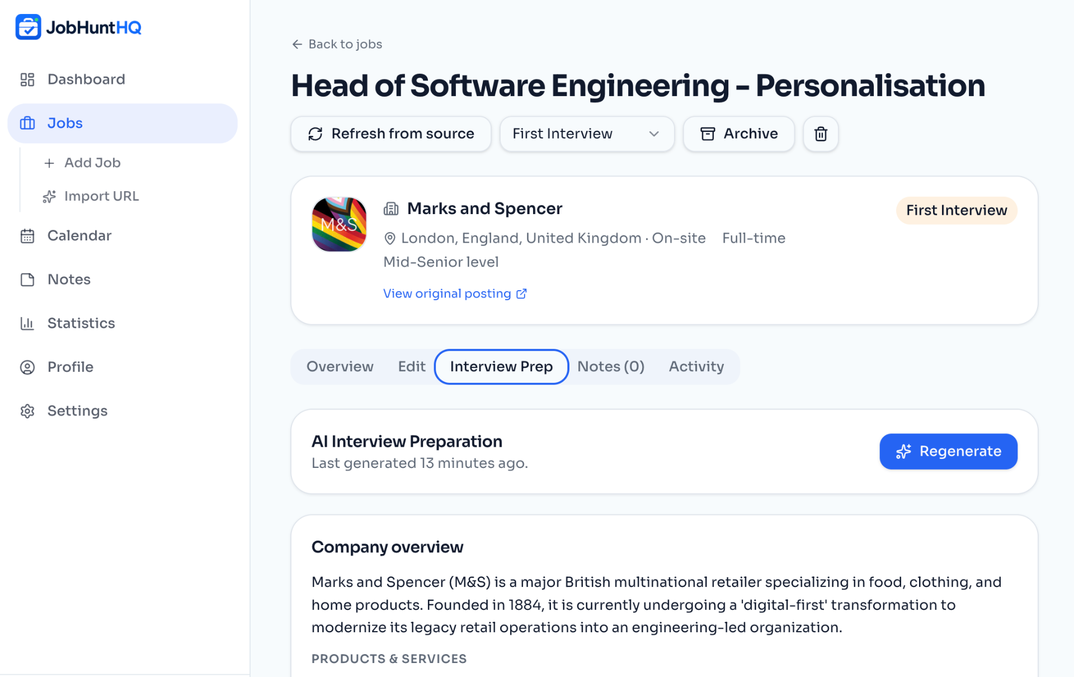Click the location pin icon
Viewport: 1074px width, 677px height.
pos(390,238)
